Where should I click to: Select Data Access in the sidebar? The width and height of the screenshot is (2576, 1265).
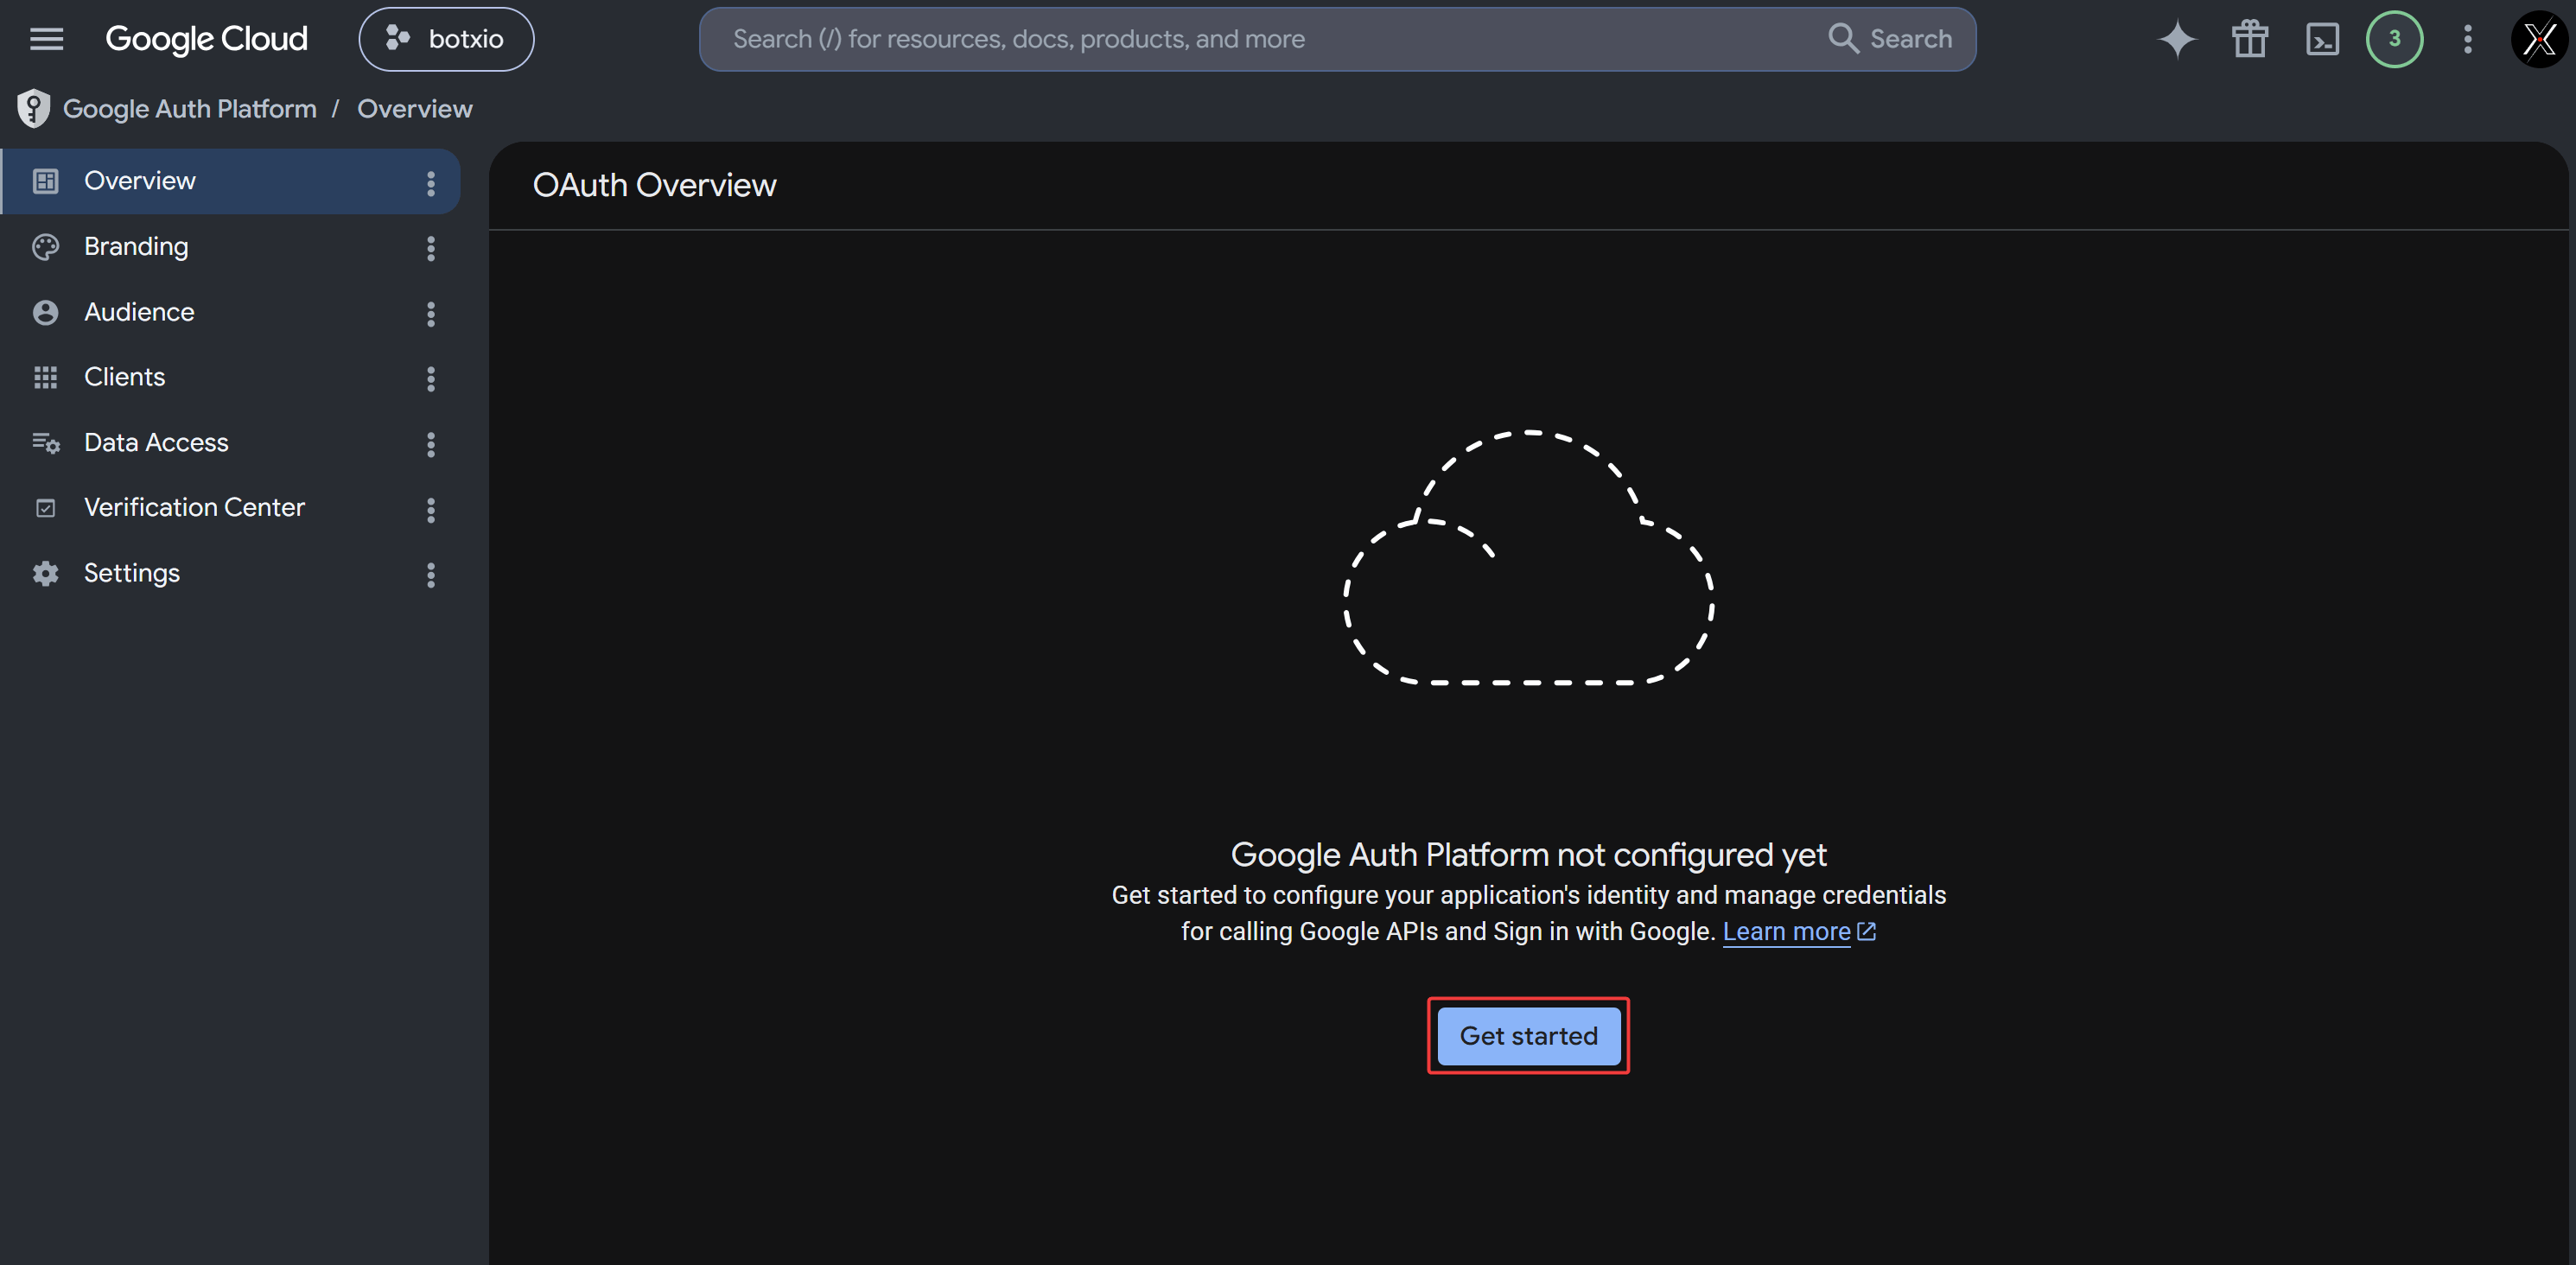coord(231,443)
